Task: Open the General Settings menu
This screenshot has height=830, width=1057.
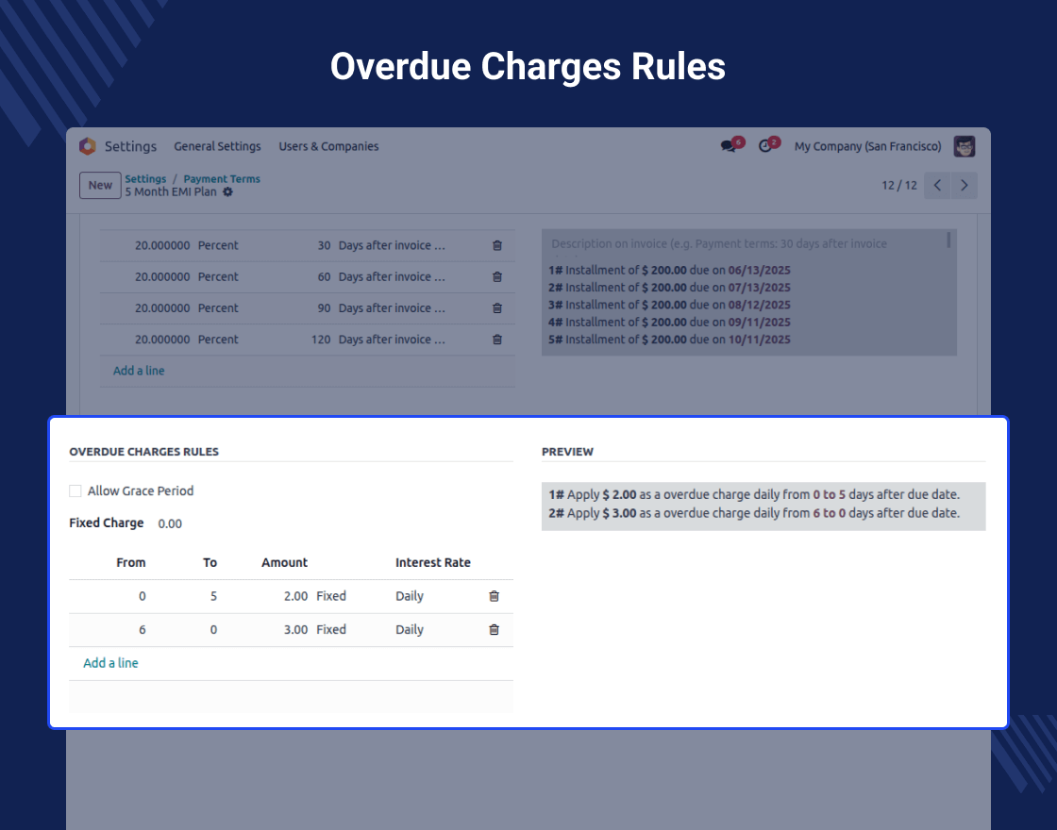Action: tap(217, 146)
